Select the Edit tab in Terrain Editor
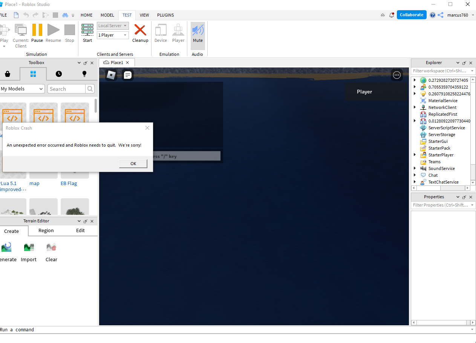This screenshot has width=476, height=343. click(81, 231)
